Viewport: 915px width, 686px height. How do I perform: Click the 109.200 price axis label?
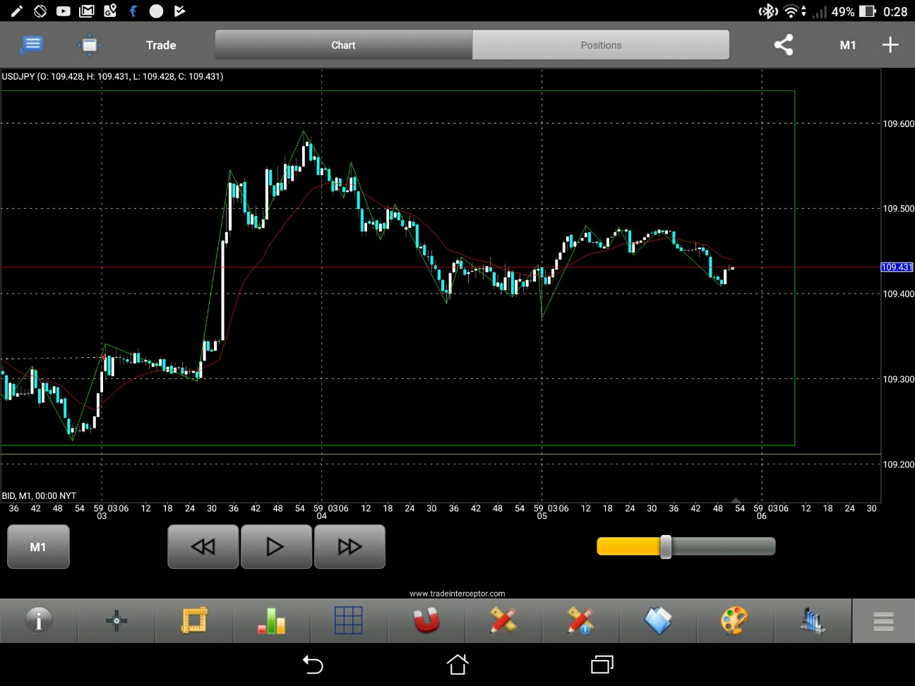898,464
